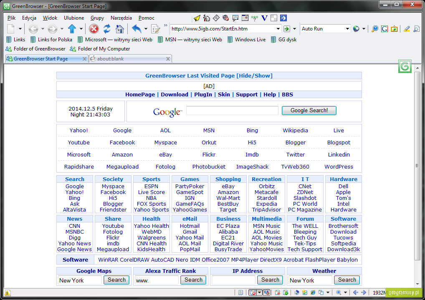The width and height of the screenshot is (425, 300).
Task: Click the page text icon in the status bar
Action: pyautogui.click(x=241, y=292)
